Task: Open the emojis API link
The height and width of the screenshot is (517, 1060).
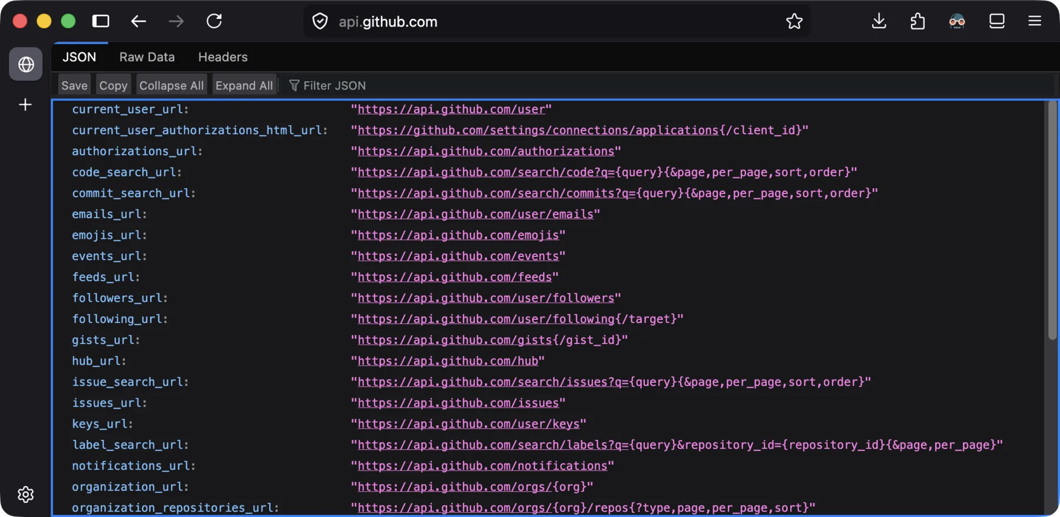Action: click(x=458, y=235)
